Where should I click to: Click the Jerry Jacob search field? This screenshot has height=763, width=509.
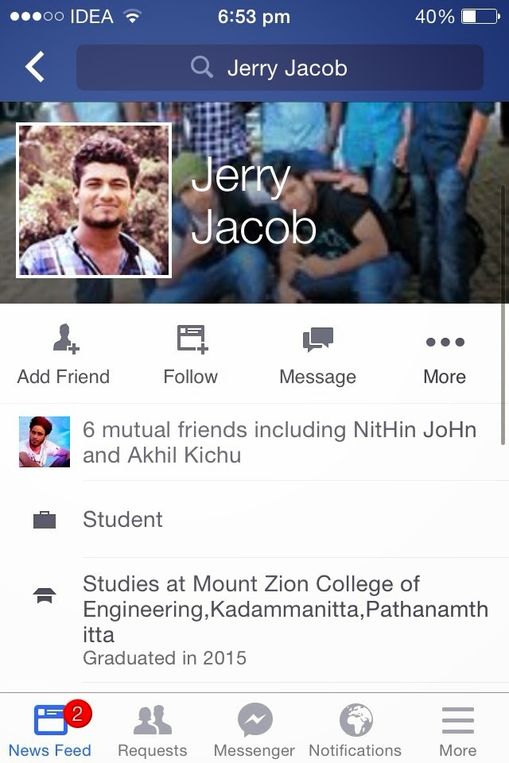280,67
